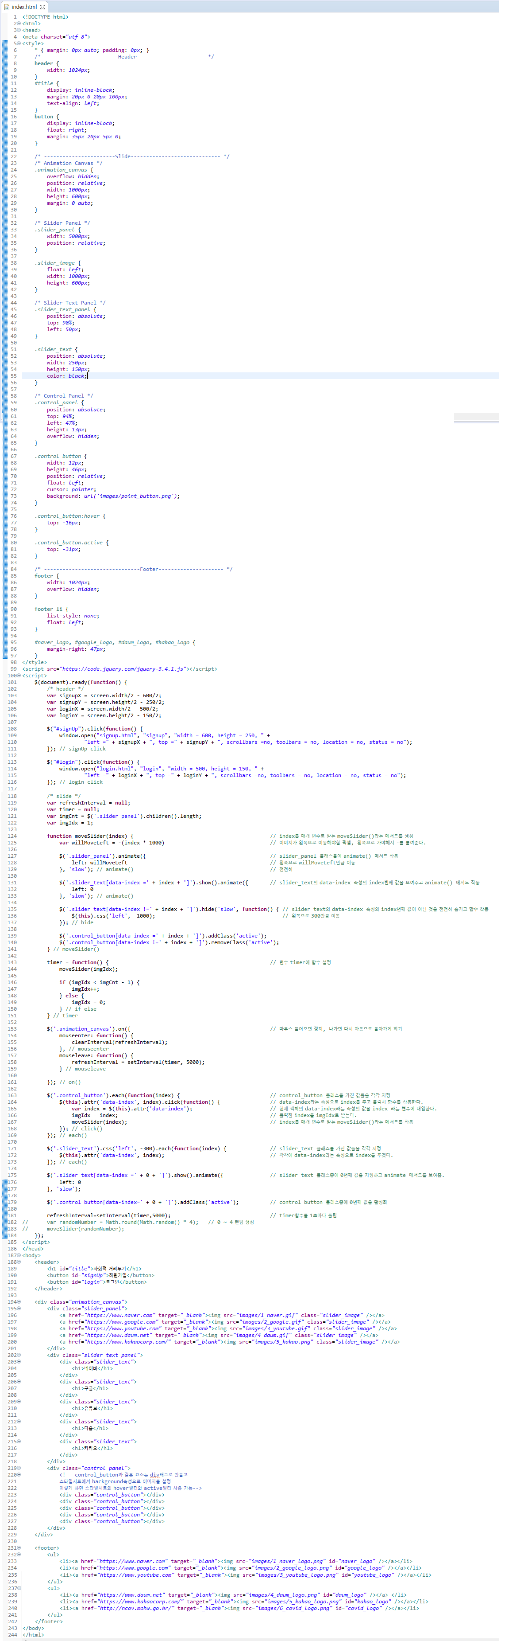Collapse the slider_text div at line 212
Screen dimensions: 524x1641
pos(19,1421)
